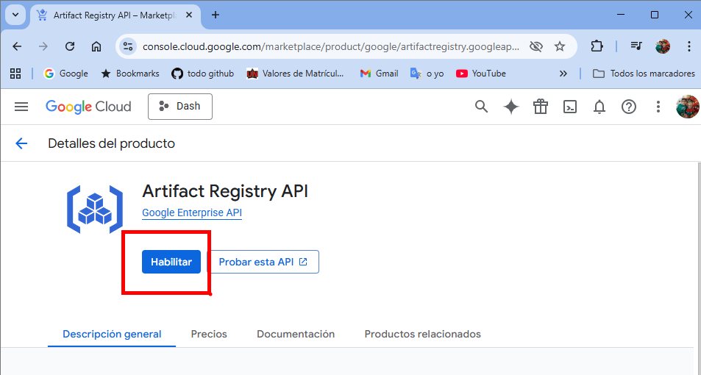Click the Artifact Registry product logo
This screenshot has width=701, height=375.
(x=95, y=209)
